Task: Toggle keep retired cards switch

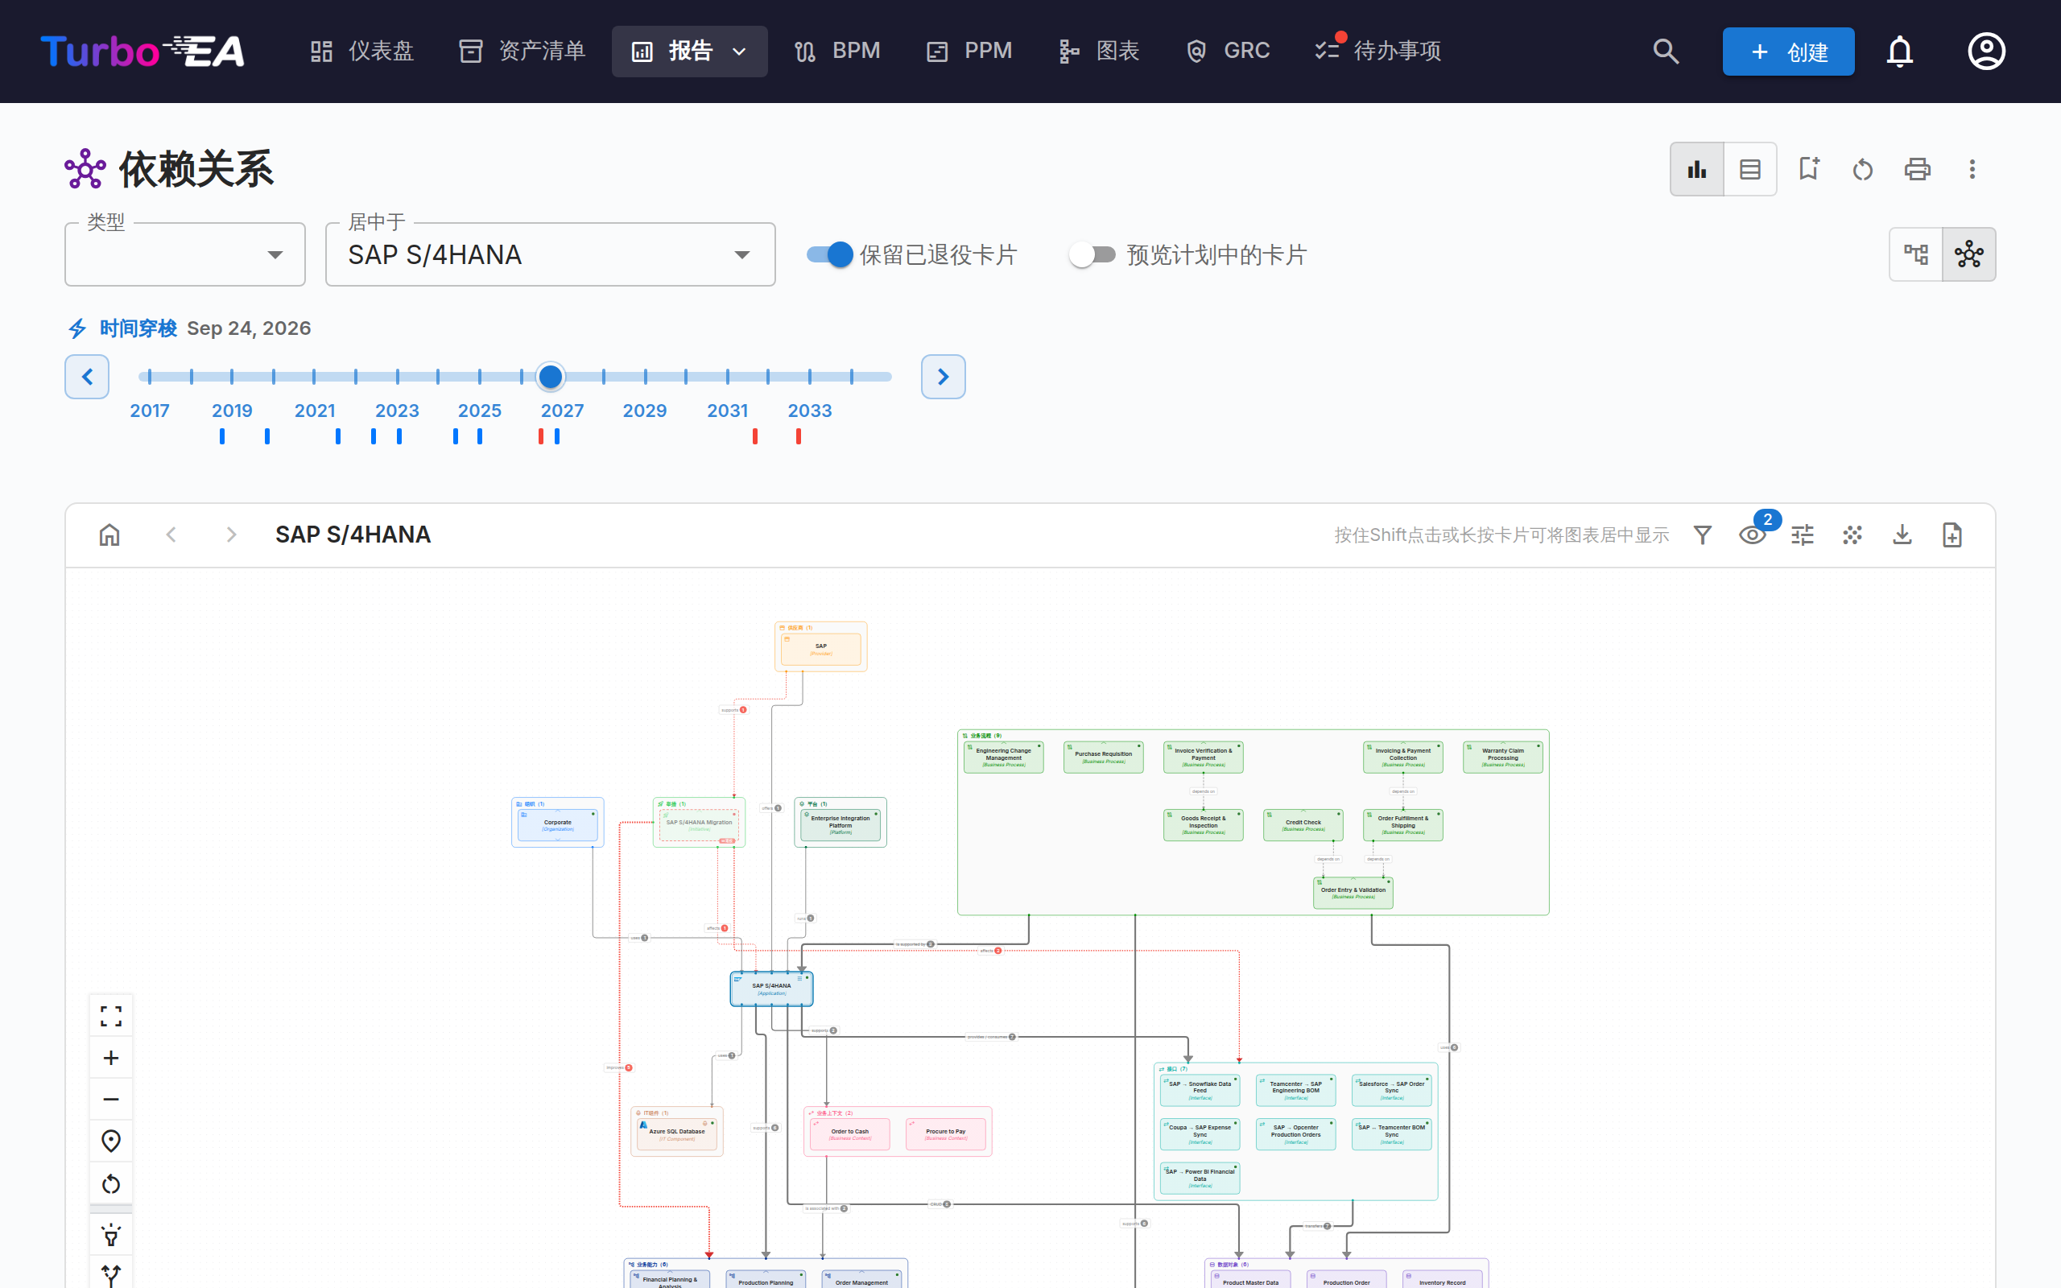Action: point(829,254)
